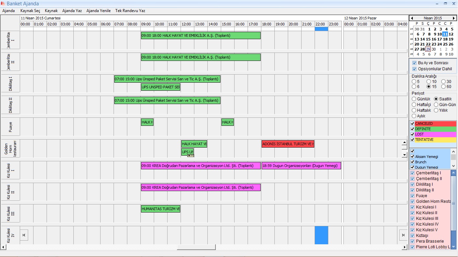This screenshot has height=257, width=458.
Task: Uncheck the CANCELED status filter
Action: (412, 123)
